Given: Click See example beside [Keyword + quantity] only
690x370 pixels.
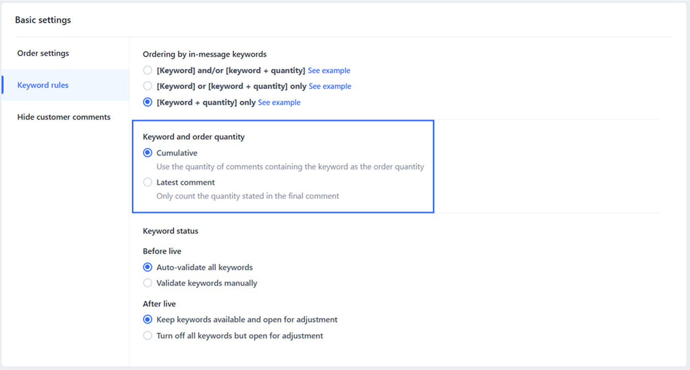Looking at the screenshot, I should pos(279,103).
